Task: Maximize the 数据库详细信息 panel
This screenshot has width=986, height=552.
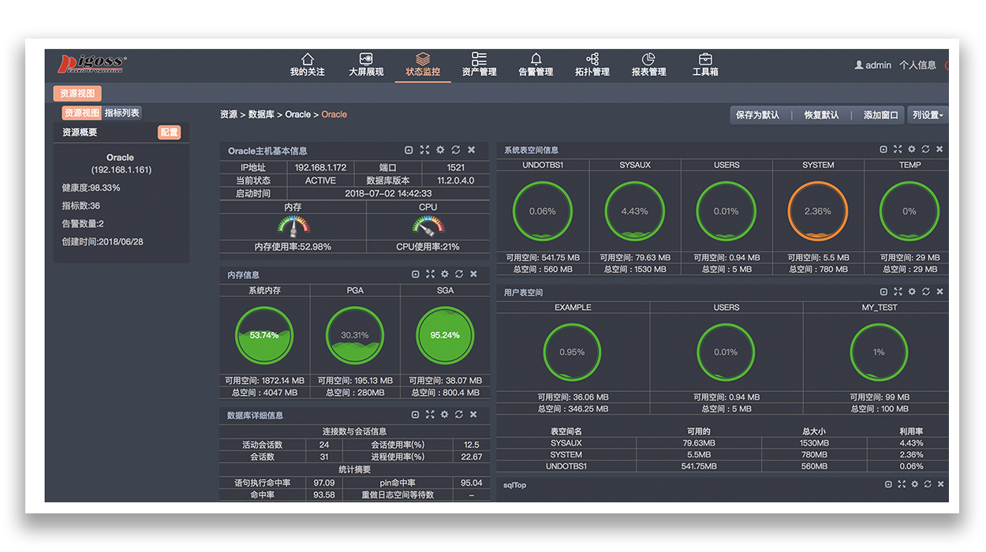Action: (x=430, y=414)
